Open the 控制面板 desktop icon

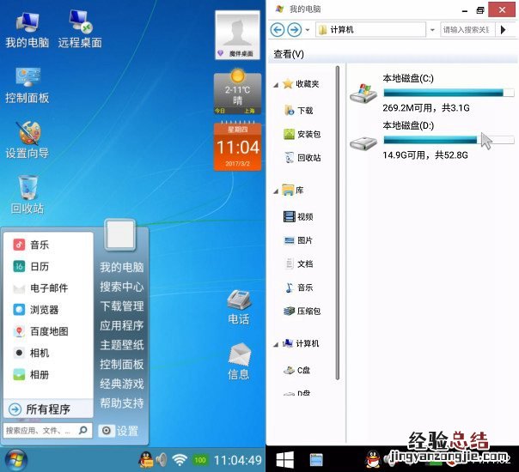tap(27, 84)
